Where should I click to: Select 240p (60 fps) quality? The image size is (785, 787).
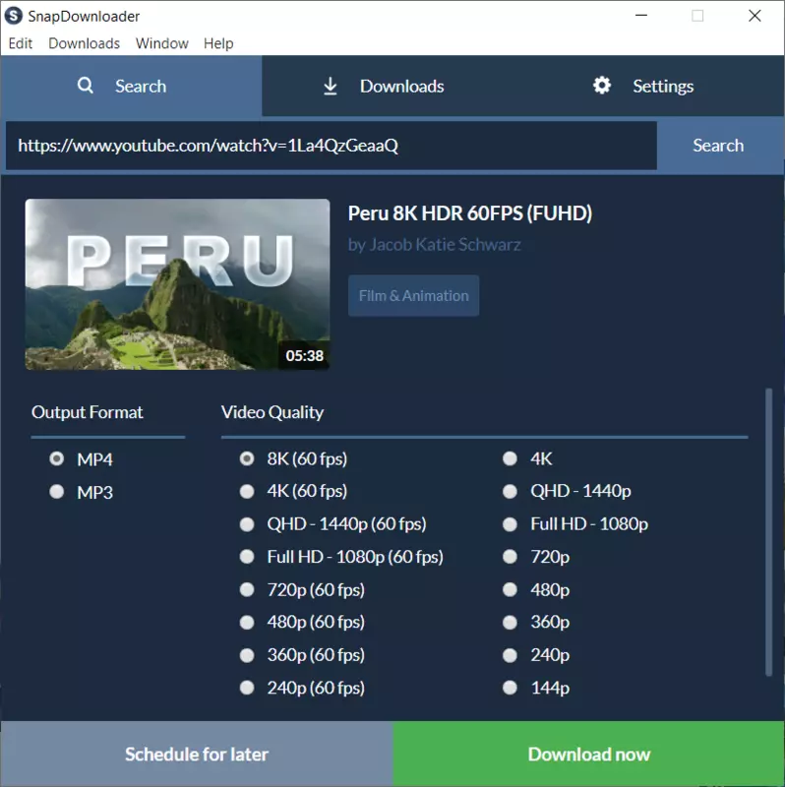click(247, 688)
